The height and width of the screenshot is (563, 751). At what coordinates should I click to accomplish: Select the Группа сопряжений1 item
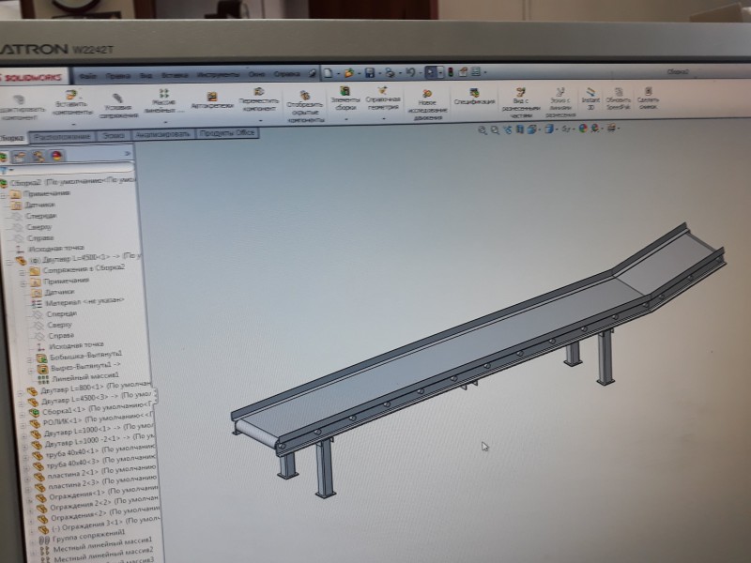click(88, 536)
